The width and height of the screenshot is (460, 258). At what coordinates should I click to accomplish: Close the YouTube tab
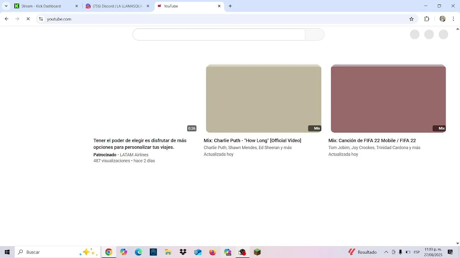click(x=219, y=6)
